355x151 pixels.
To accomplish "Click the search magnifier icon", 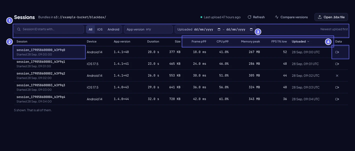I will pyautogui.click(x=19, y=29).
